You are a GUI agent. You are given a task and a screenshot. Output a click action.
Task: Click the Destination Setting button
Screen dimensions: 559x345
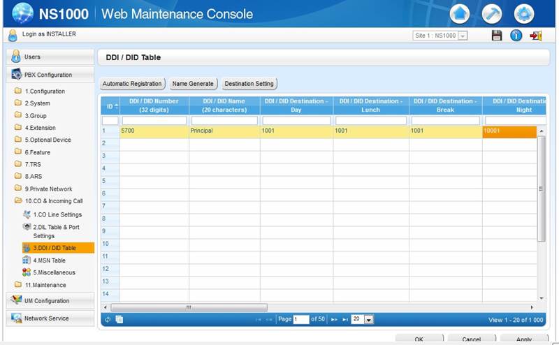click(x=249, y=84)
